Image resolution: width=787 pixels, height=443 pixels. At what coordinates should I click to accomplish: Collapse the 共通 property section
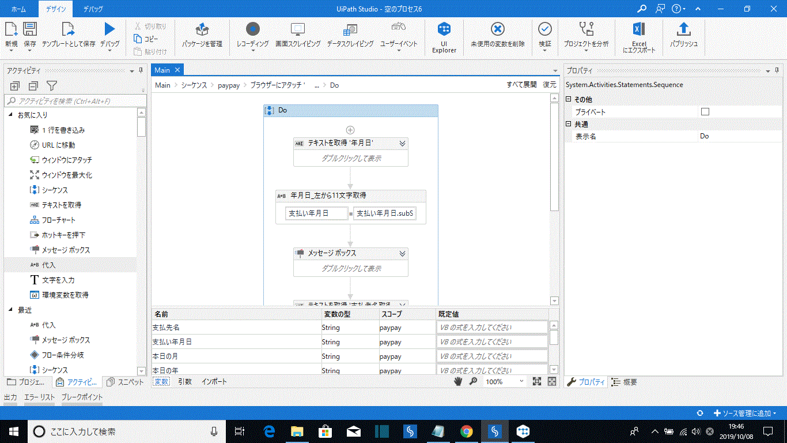569,124
